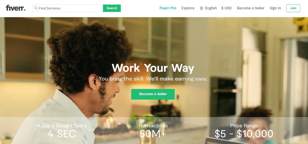Click the outlined Join button
308x144 pixels.
(x=293, y=8)
